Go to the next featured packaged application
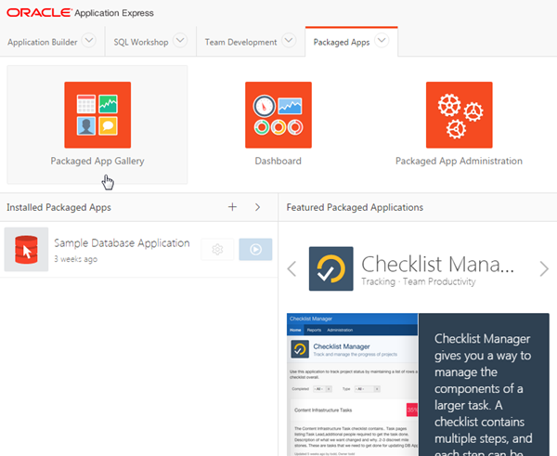The image size is (557, 456). tap(544, 268)
